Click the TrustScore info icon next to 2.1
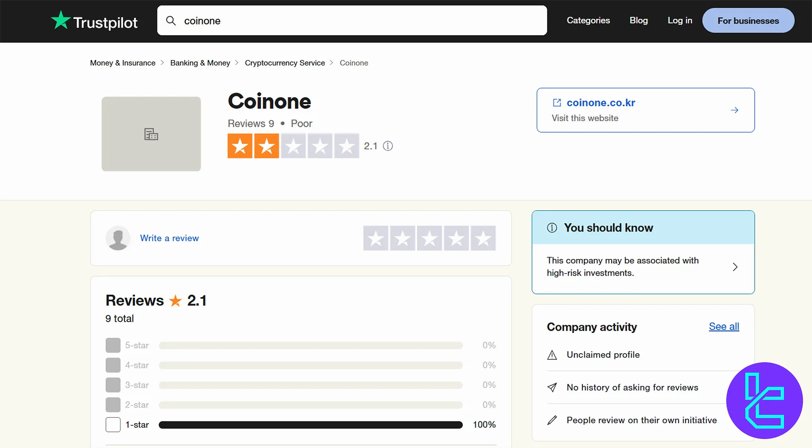This screenshot has width=812, height=448. (x=388, y=146)
